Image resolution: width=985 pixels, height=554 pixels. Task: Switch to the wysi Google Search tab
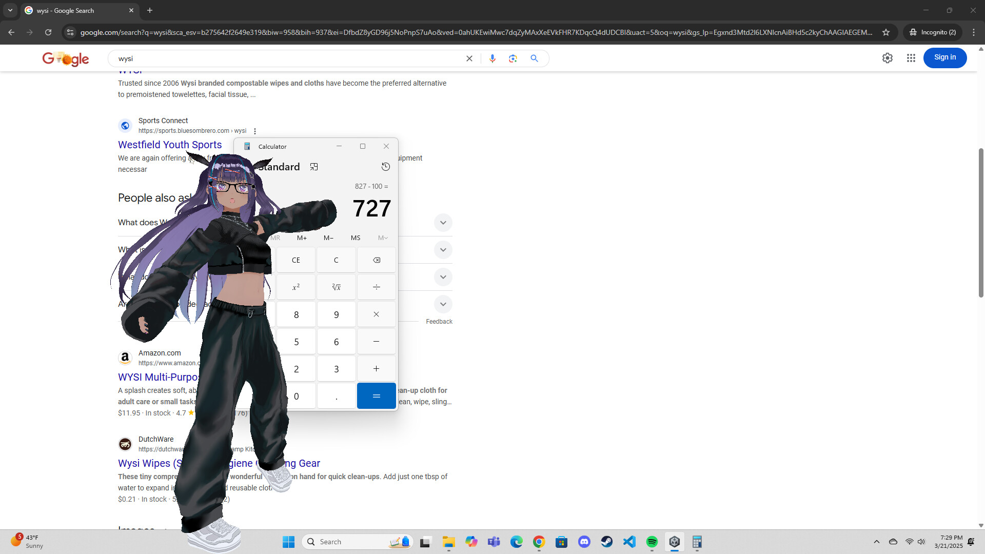point(72,10)
